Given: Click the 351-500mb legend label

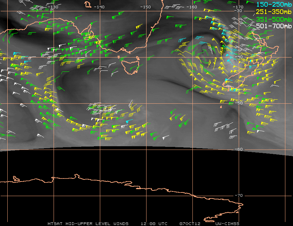Looking at the screenshot, I should (x=274, y=19).
